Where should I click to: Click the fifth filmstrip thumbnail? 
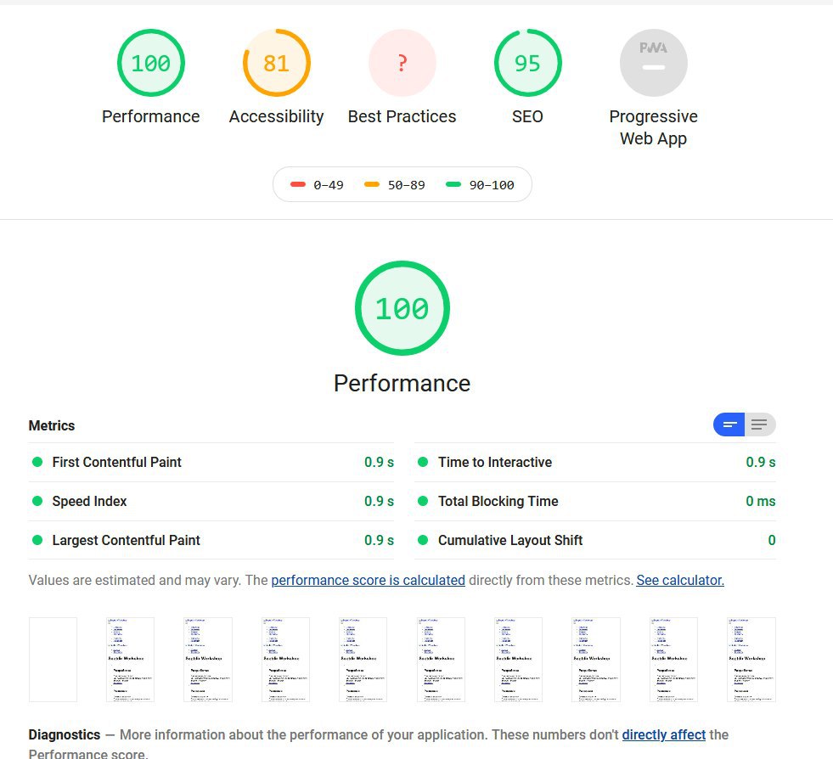point(363,660)
